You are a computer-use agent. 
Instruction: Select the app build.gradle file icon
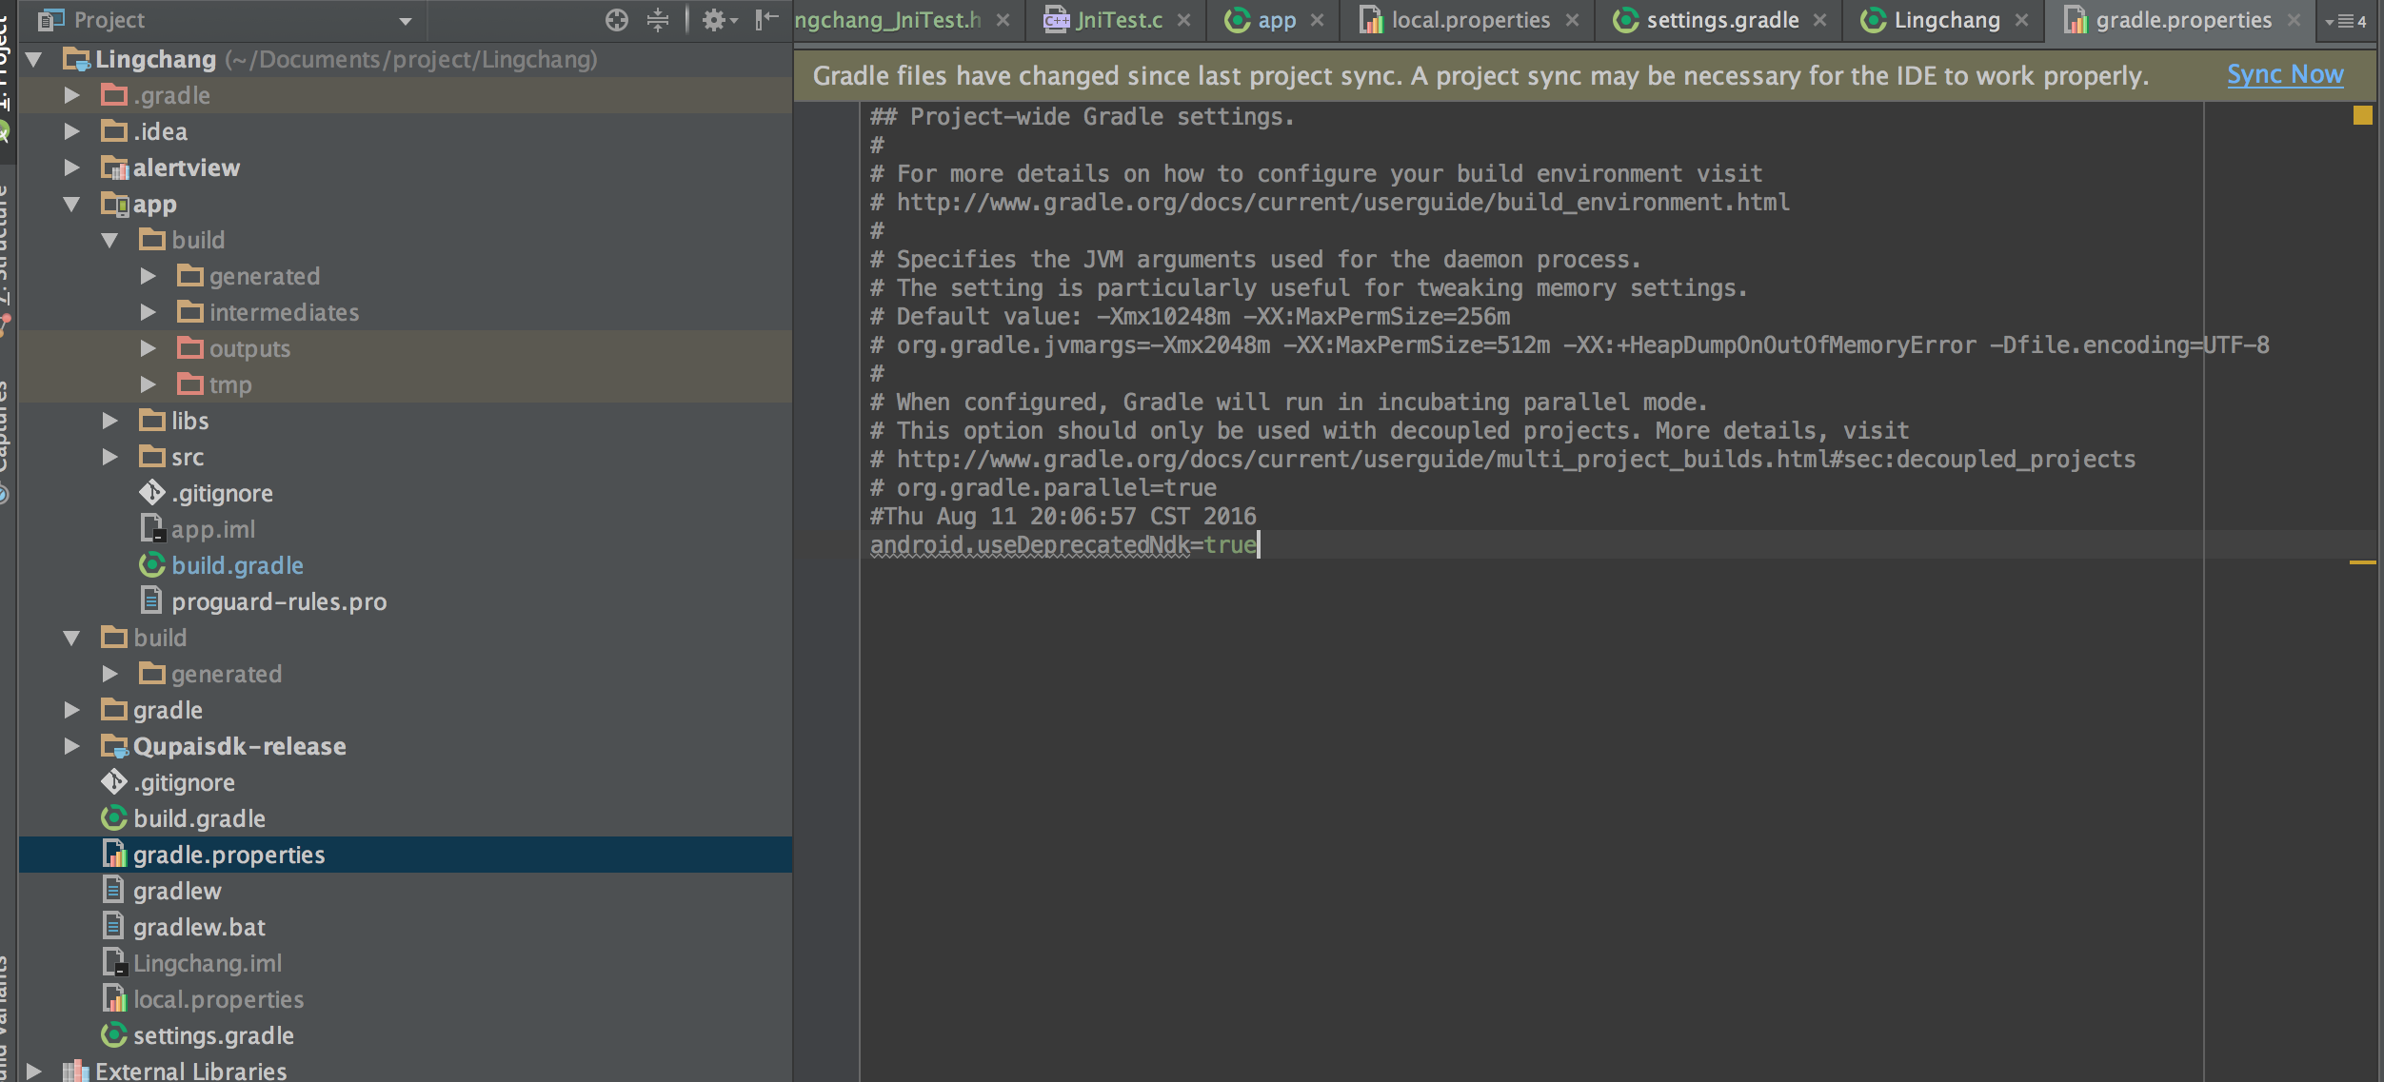[x=152, y=565]
